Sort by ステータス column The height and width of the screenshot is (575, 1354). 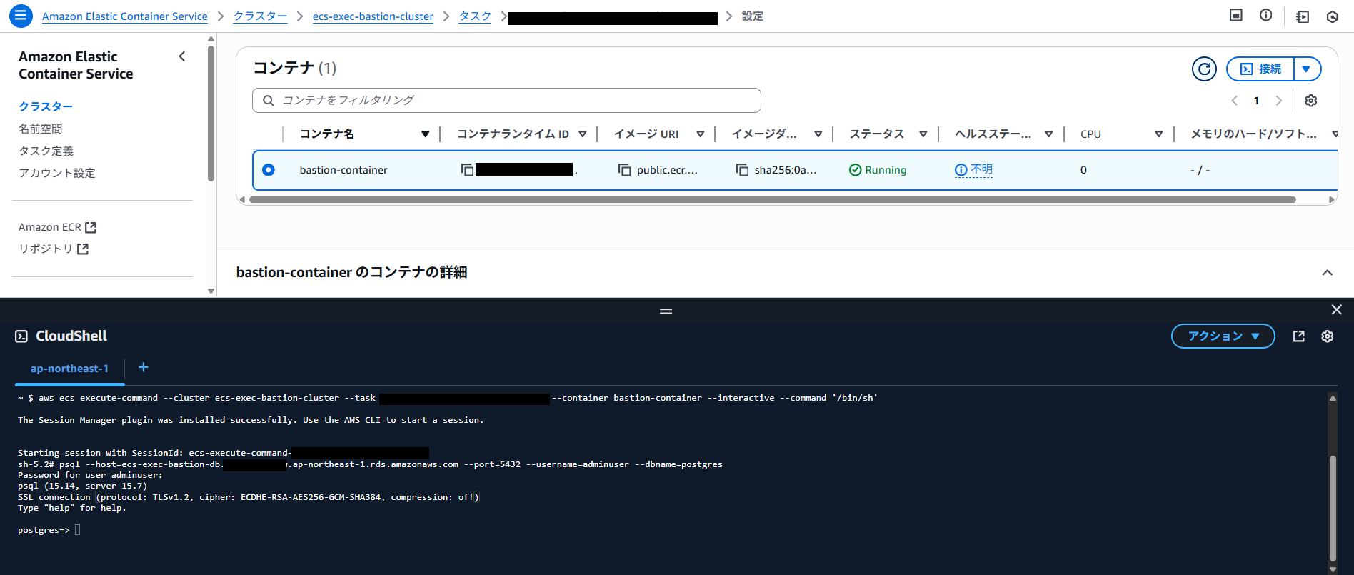click(923, 134)
